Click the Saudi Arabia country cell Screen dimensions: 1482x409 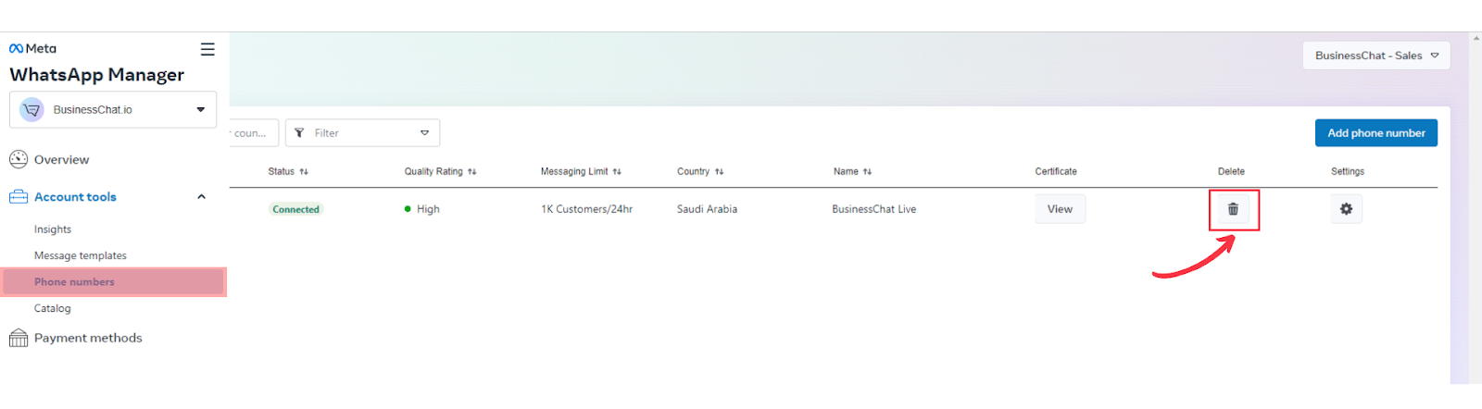click(707, 209)
